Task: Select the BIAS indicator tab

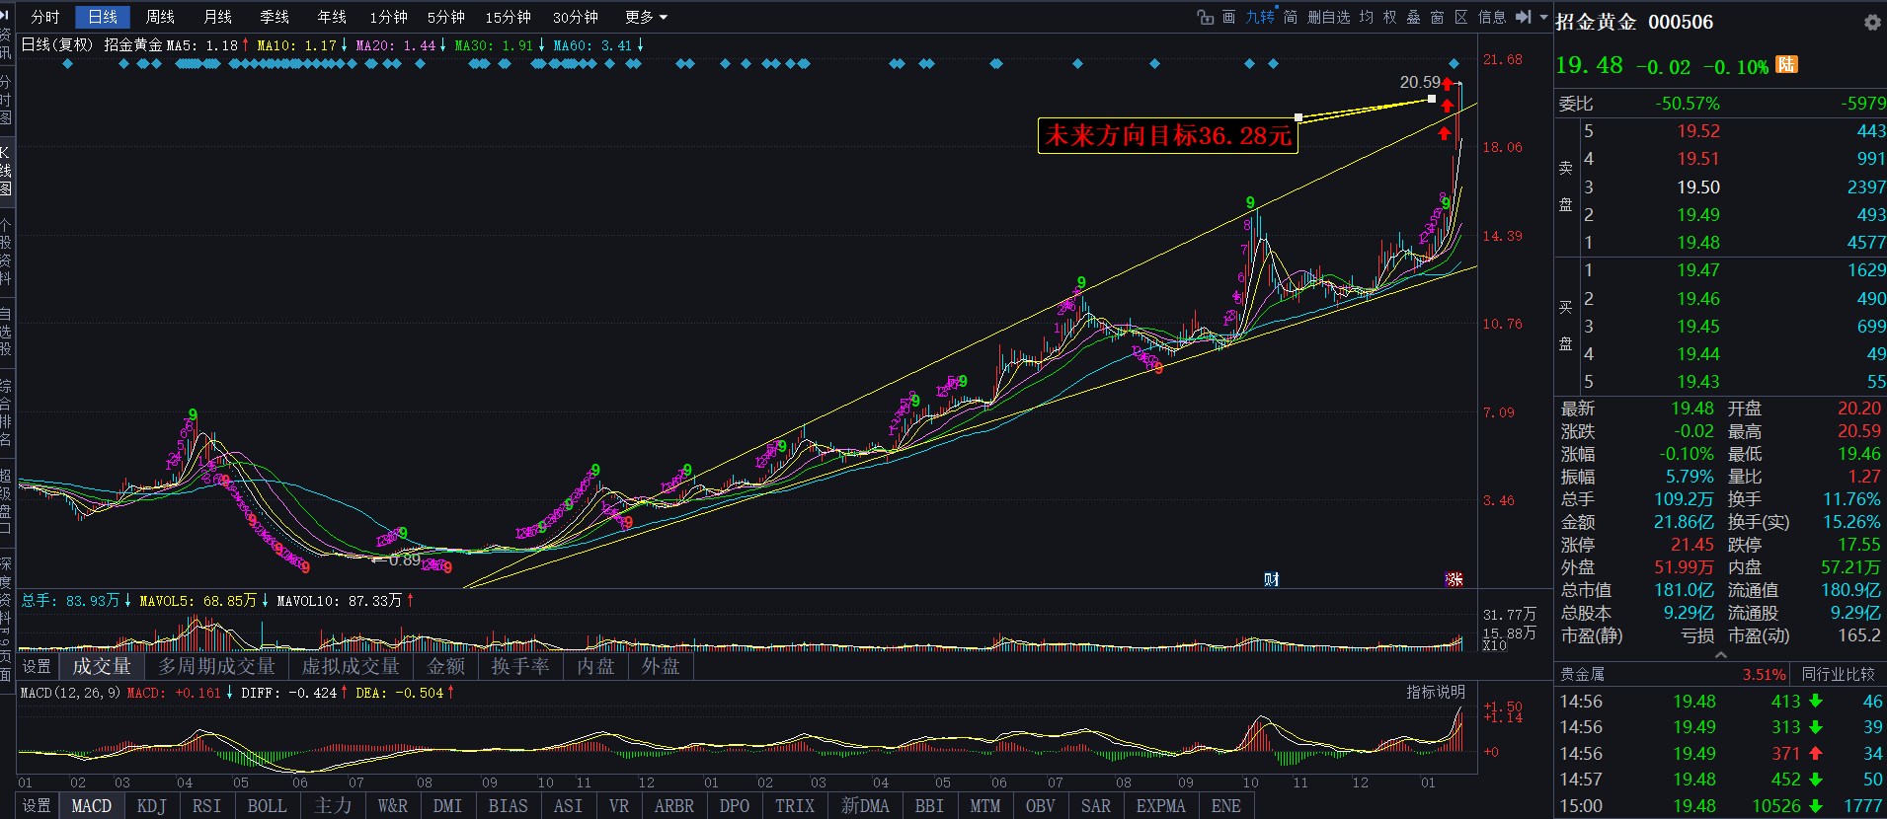Action: (509, 806)
